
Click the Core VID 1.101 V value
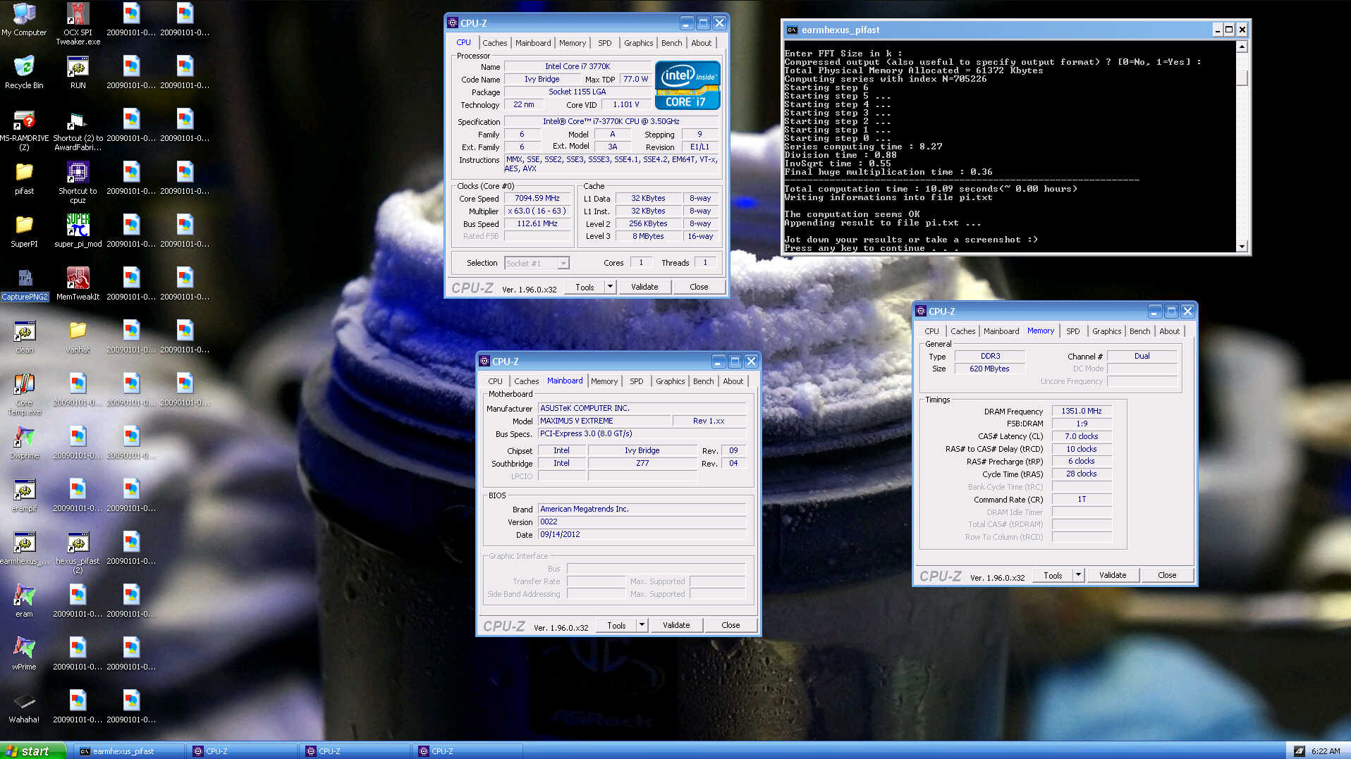(x=625, y=104)
